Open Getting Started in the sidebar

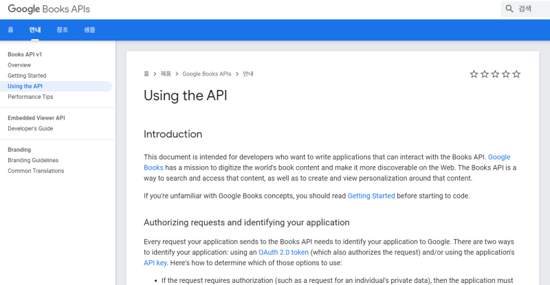click(27, 76)
